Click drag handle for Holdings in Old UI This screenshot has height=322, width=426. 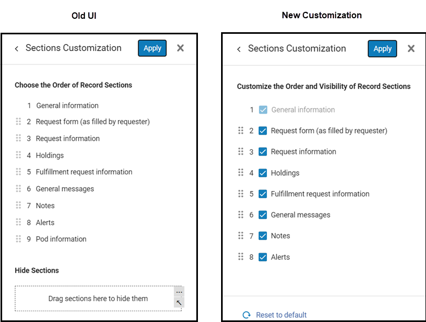pos(18,155)
